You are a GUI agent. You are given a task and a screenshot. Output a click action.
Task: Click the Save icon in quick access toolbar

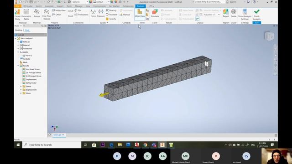click(x=31, y=2)
